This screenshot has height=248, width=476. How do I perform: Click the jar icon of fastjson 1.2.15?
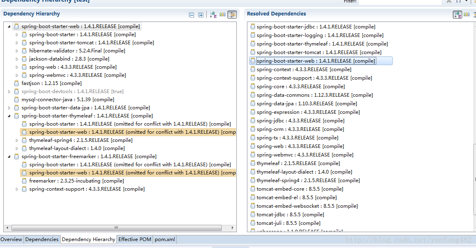pos(16,83)
